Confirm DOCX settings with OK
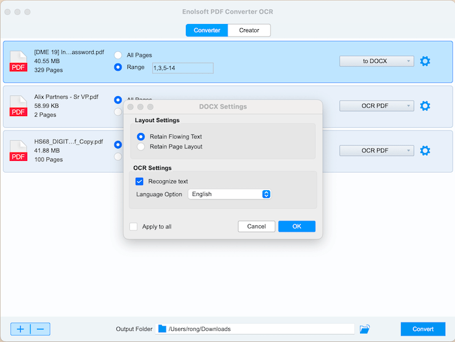This screenshot has width=455, height=342. click(x=296, y=226)
